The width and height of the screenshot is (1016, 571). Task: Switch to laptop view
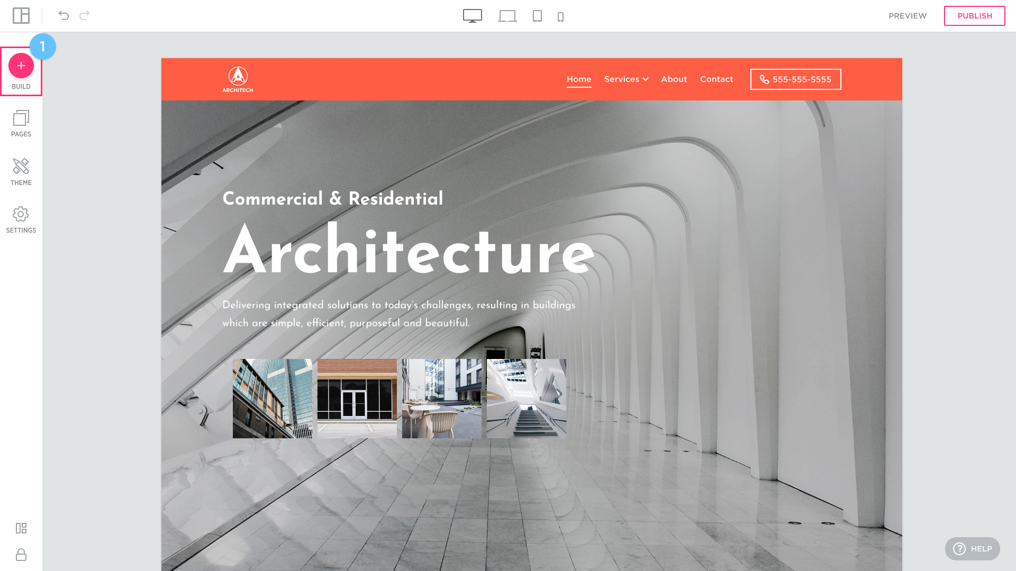pyautogui.click(x=507, y=16)
